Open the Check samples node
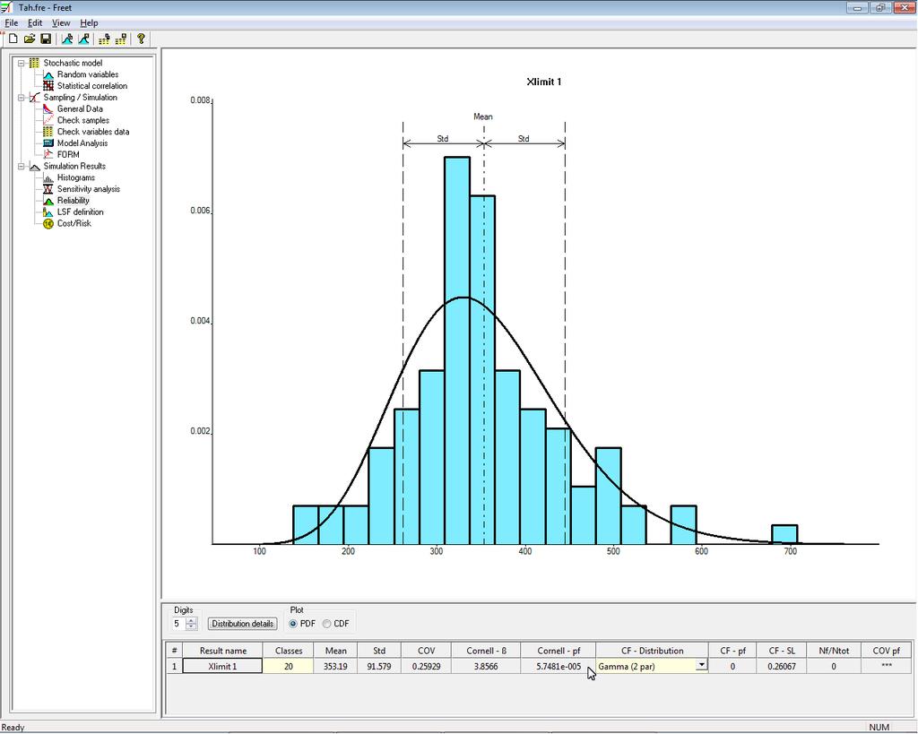The image size is (918, 734). pos(82,120)
